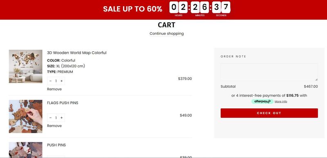Increase quantity of Flags Push Pins
This screenshot has width=327, height=158.
62,118
